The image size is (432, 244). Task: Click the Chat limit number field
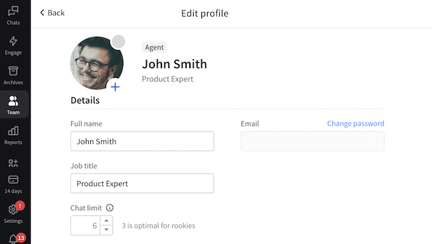[85, 226]
